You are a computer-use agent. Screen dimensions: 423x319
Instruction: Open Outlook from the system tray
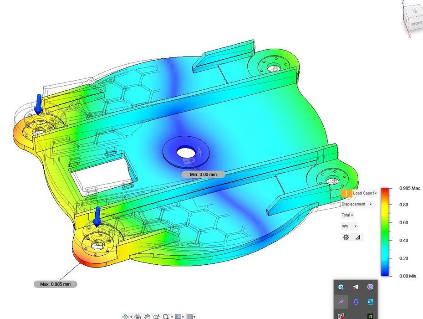click(370, 301)
